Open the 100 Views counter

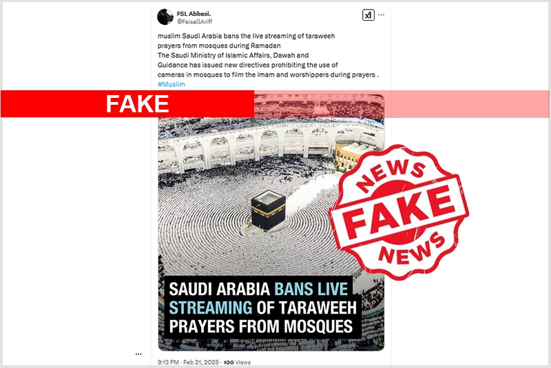237,362
